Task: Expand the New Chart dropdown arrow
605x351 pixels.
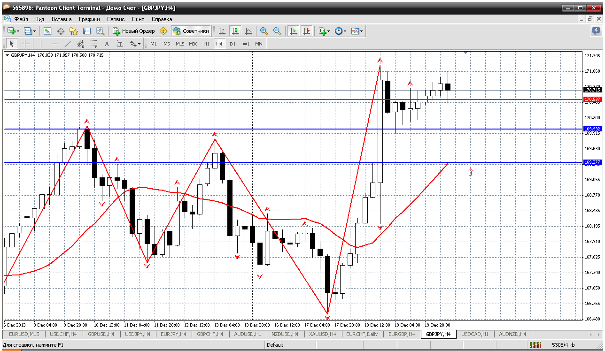Action: click(18, 31)
